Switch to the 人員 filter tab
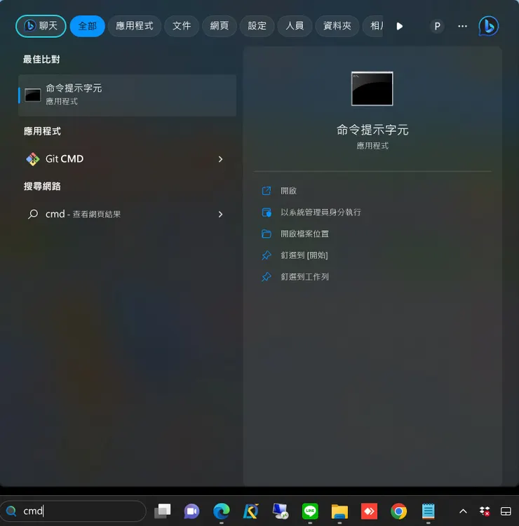 [295, 26]
